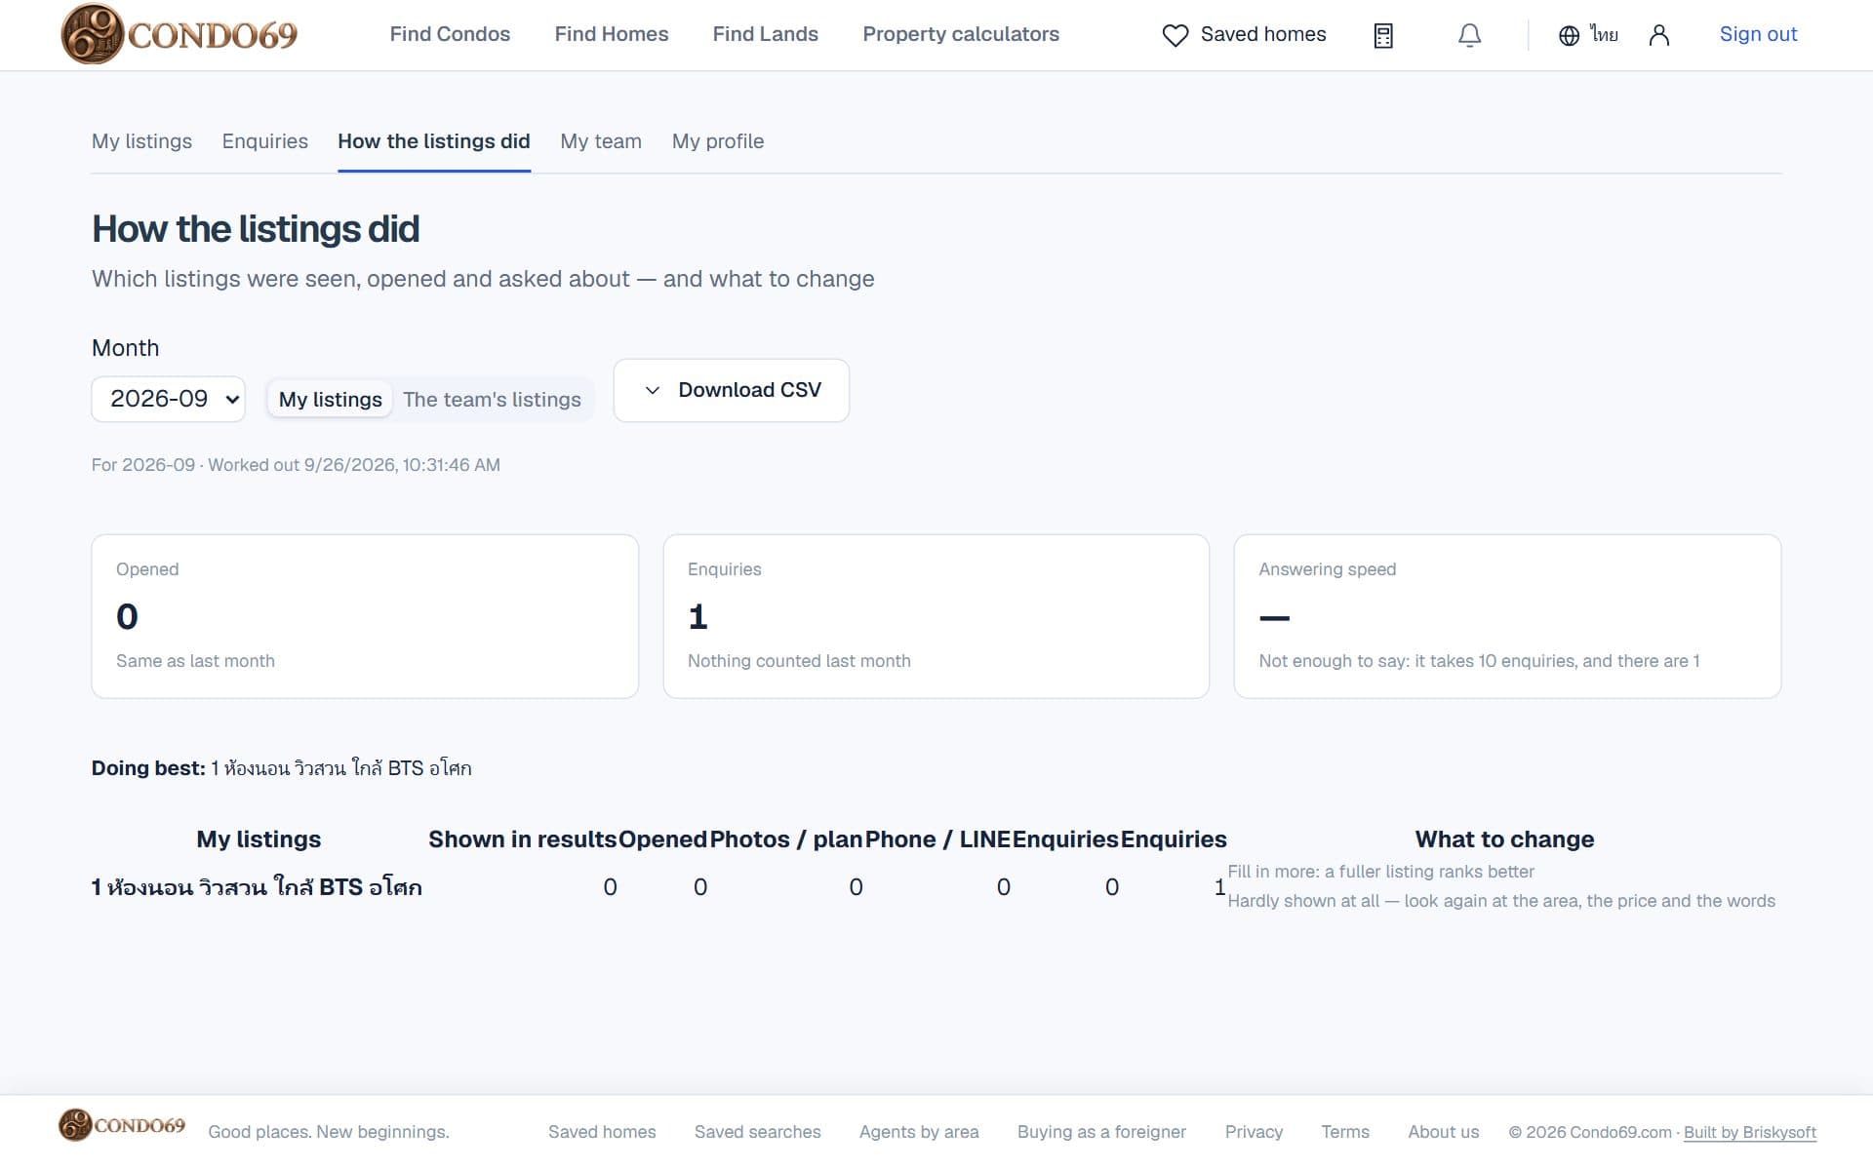
Task: Click the 'What to change' column header
Action: (x=1504, y=839)
